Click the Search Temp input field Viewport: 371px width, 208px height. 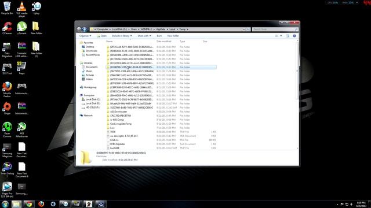tap(275, 29)
